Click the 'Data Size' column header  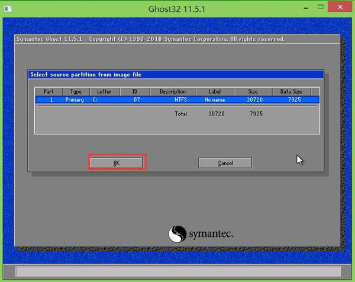pyautogui.click(x=291, y=92)
